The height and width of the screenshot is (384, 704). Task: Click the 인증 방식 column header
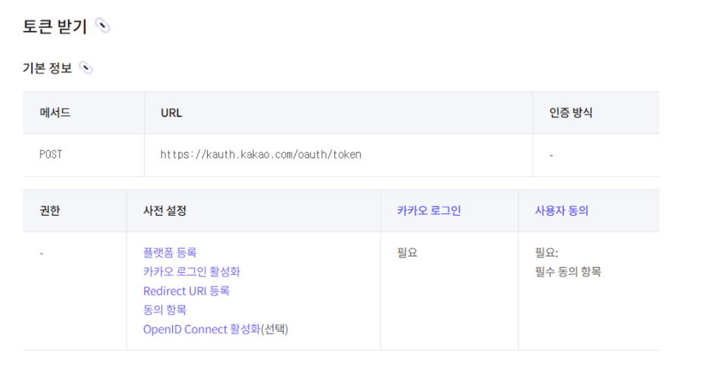click(571, 113)
